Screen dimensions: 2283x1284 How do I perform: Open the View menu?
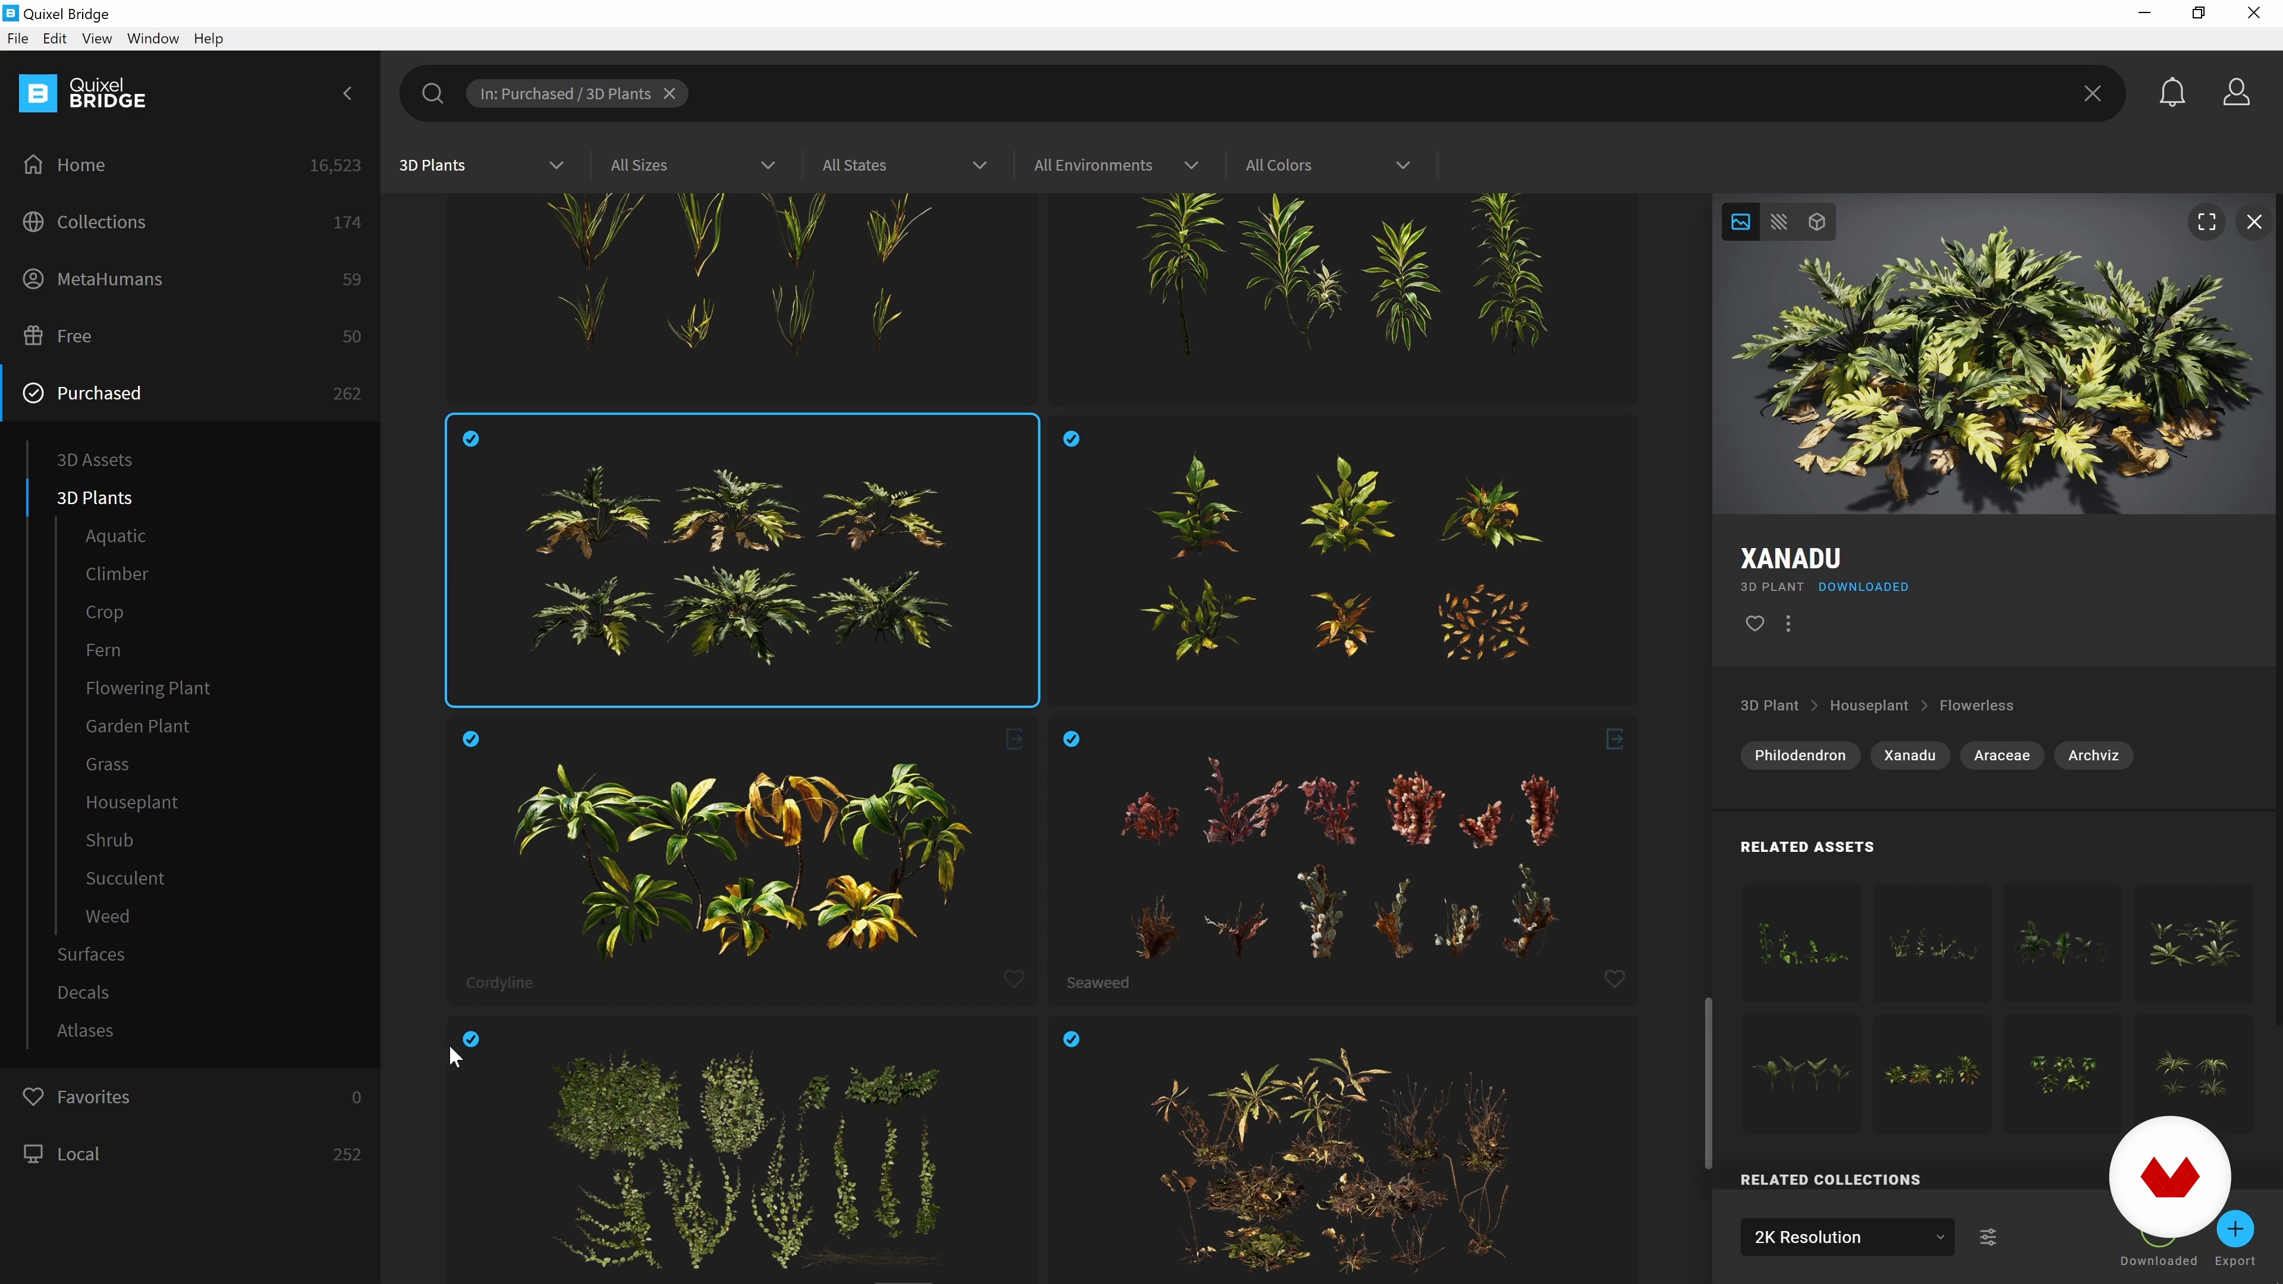pos(96,38)
